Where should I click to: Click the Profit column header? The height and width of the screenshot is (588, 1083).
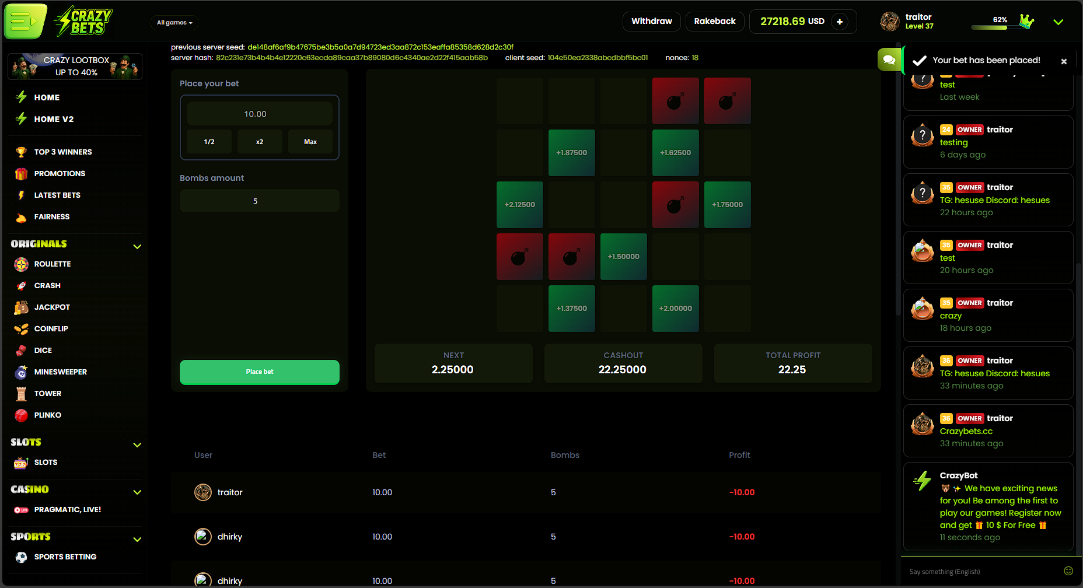pyautogui.click(x=739, y=455)
